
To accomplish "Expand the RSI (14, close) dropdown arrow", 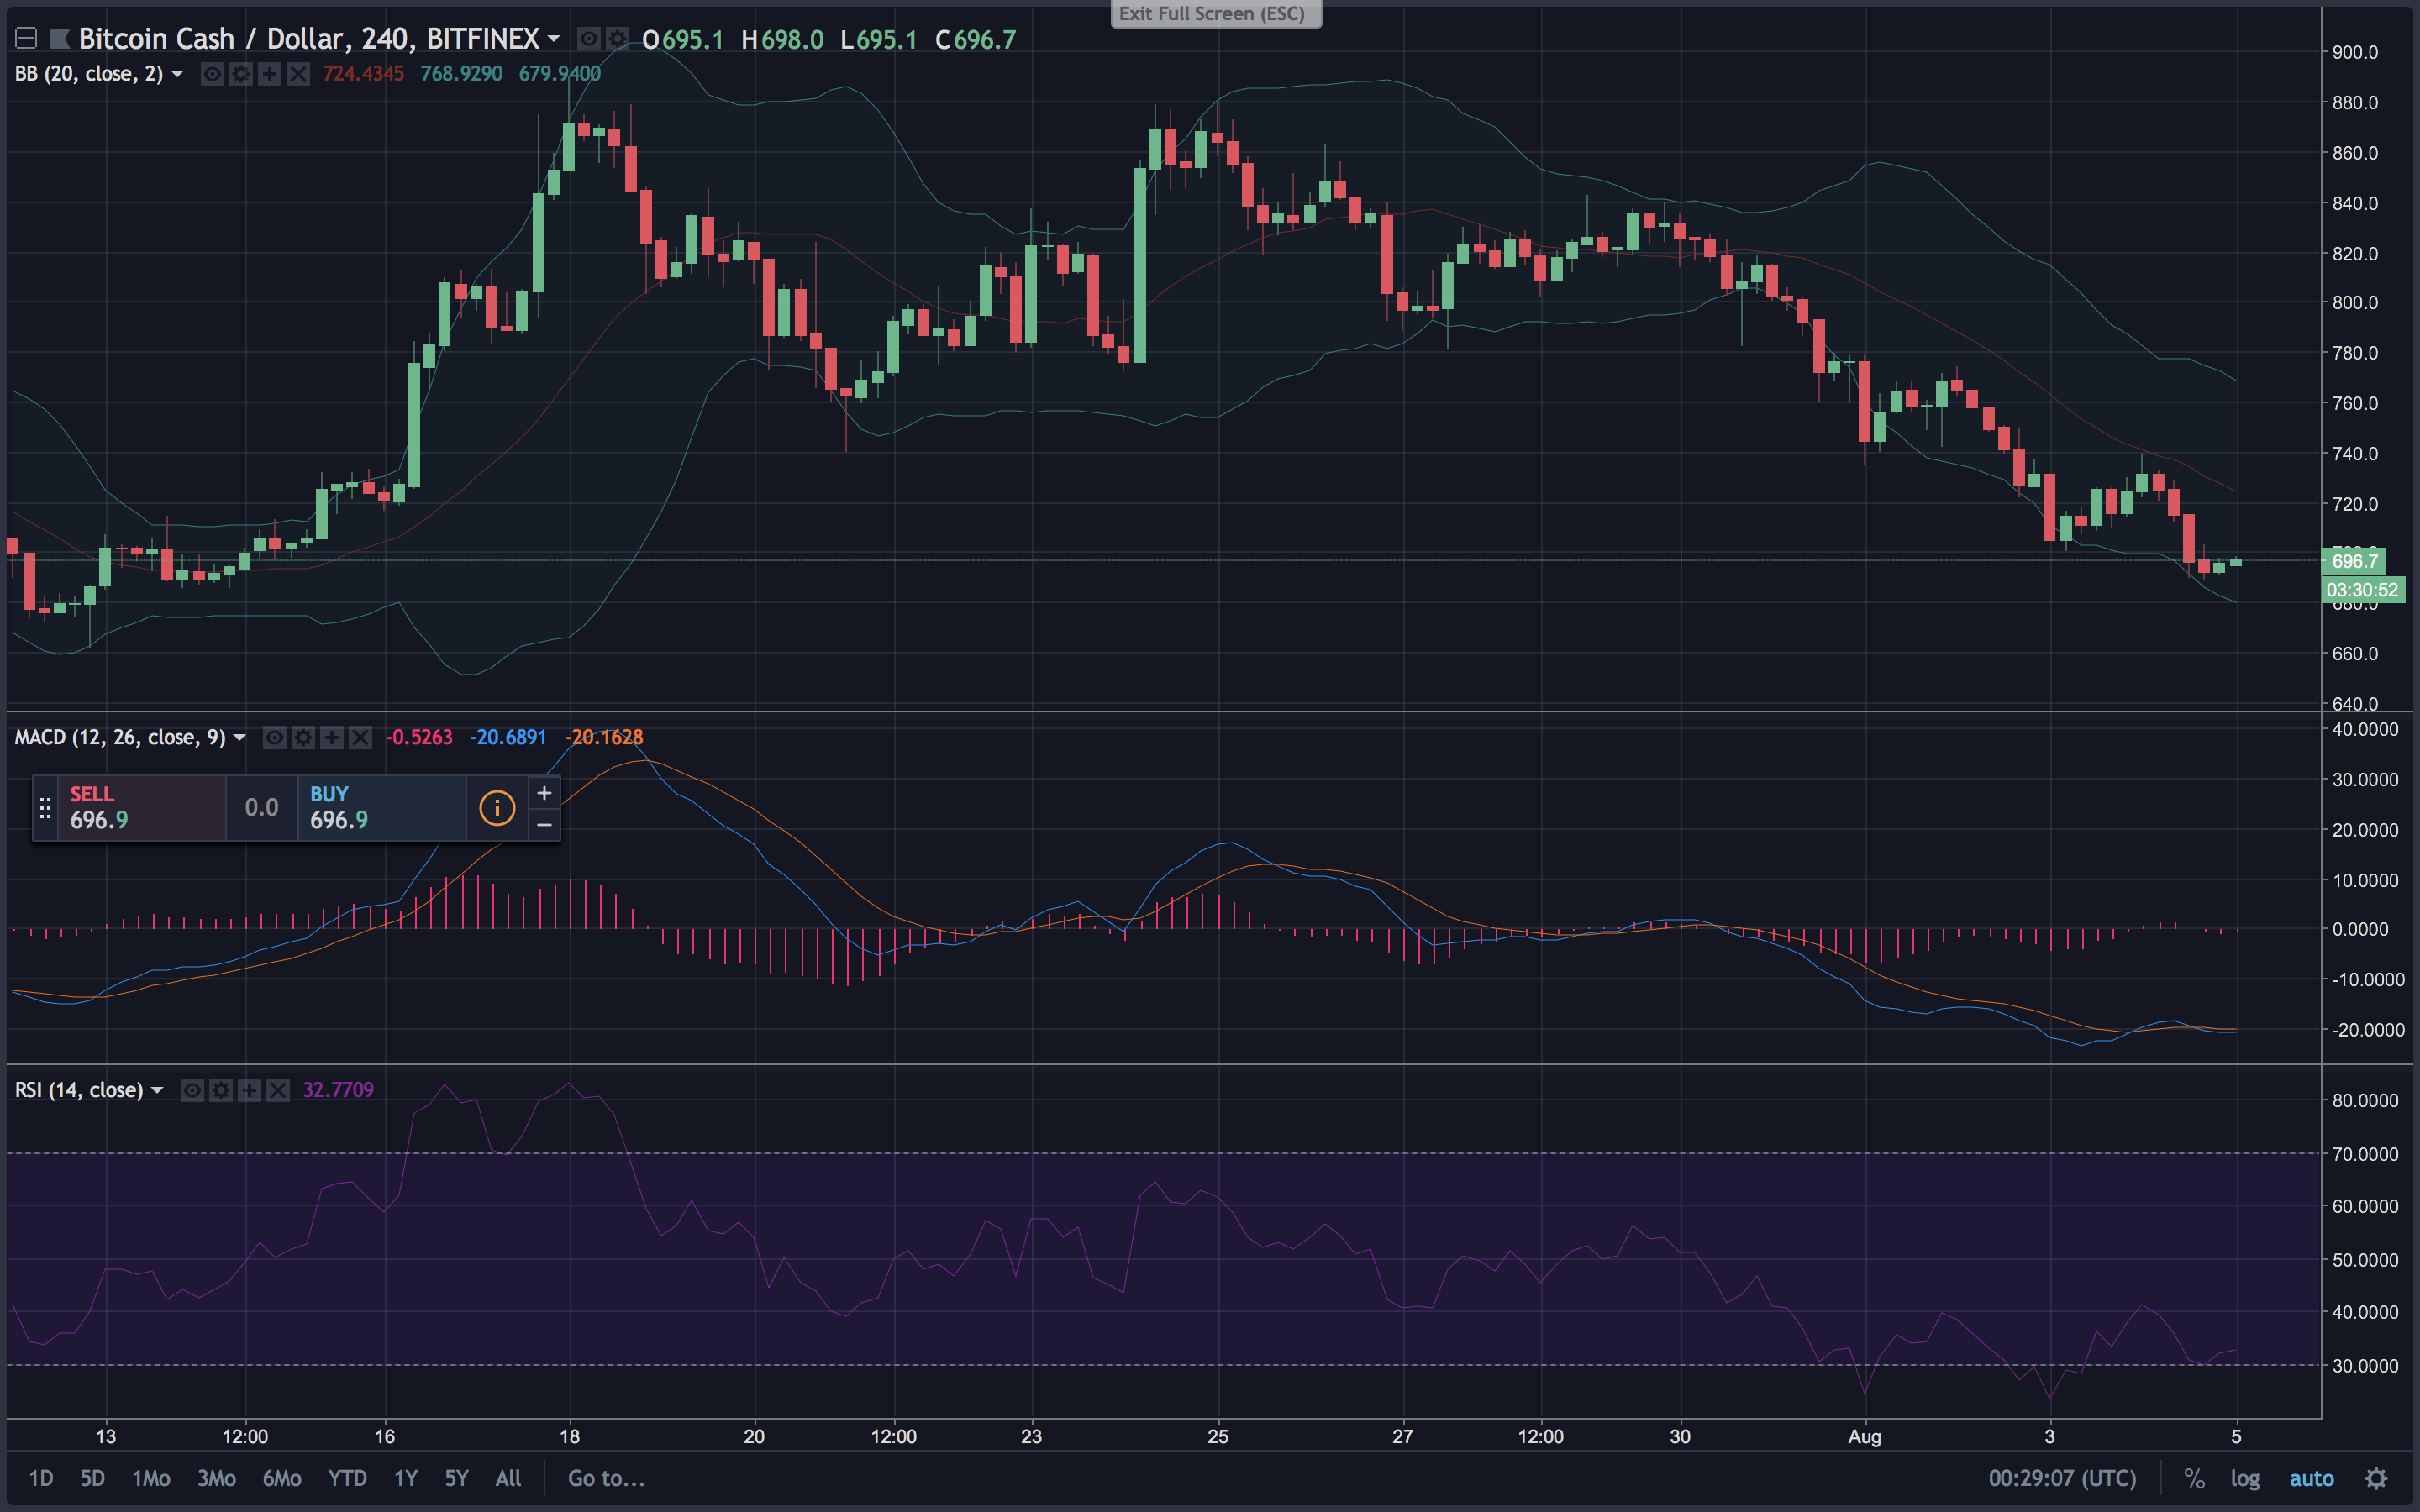I will pos(157,1090).
